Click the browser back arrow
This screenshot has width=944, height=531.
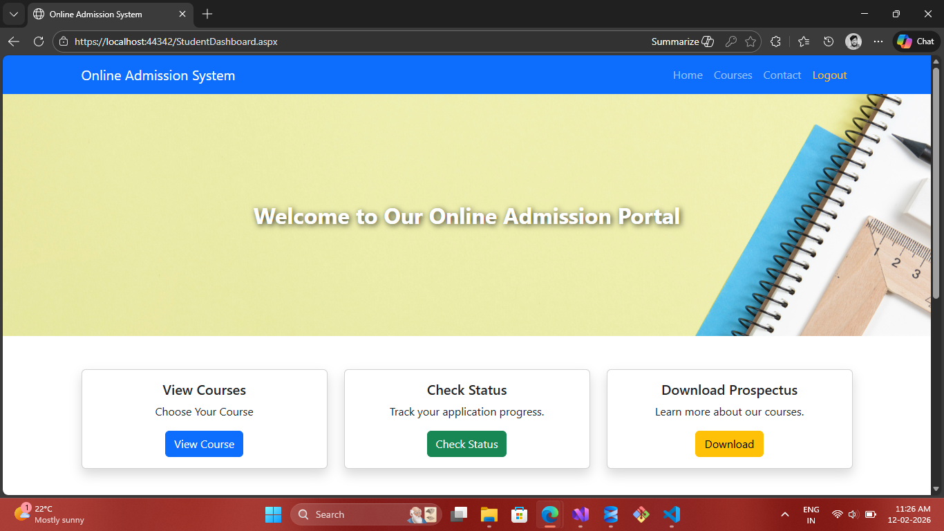click(x=14, y=41)
